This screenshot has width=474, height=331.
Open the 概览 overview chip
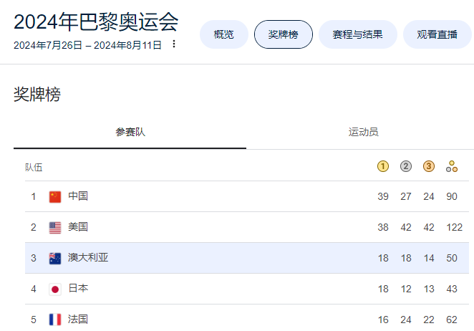coord(223,34)
